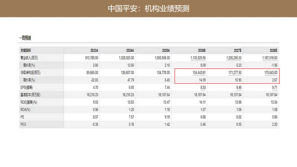Click PE value 9.19
The width and height of the screenshot is (297, 167).
pyautogui.click(x=167, y=117)
